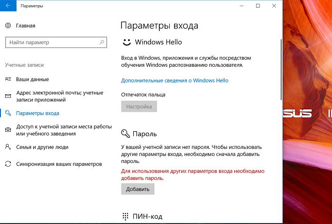Open Главная settings home

26,26
